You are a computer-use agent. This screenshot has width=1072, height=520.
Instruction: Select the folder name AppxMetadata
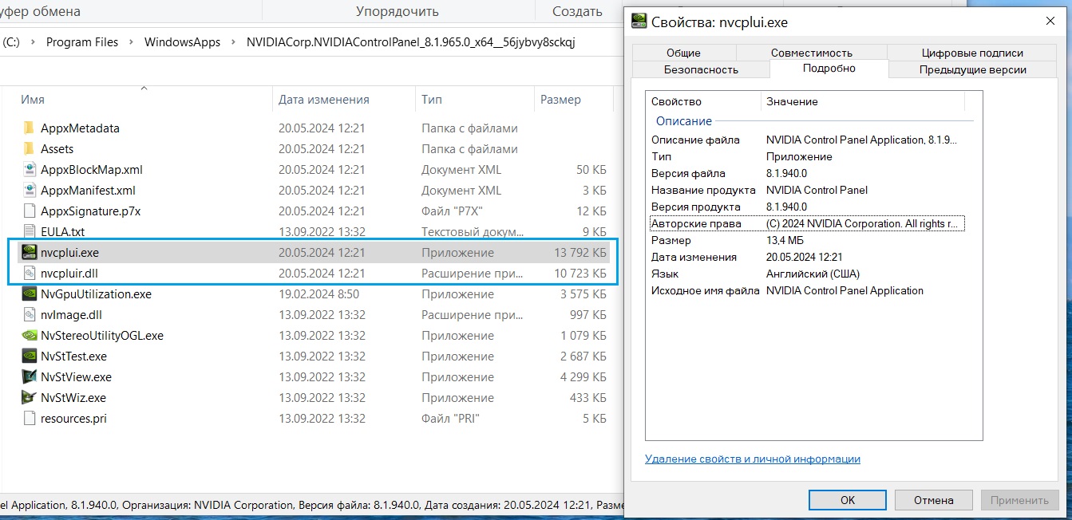click(x=80, y=128)
